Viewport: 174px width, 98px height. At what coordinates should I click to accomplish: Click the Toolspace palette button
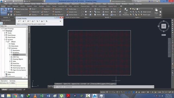point(4,11)
